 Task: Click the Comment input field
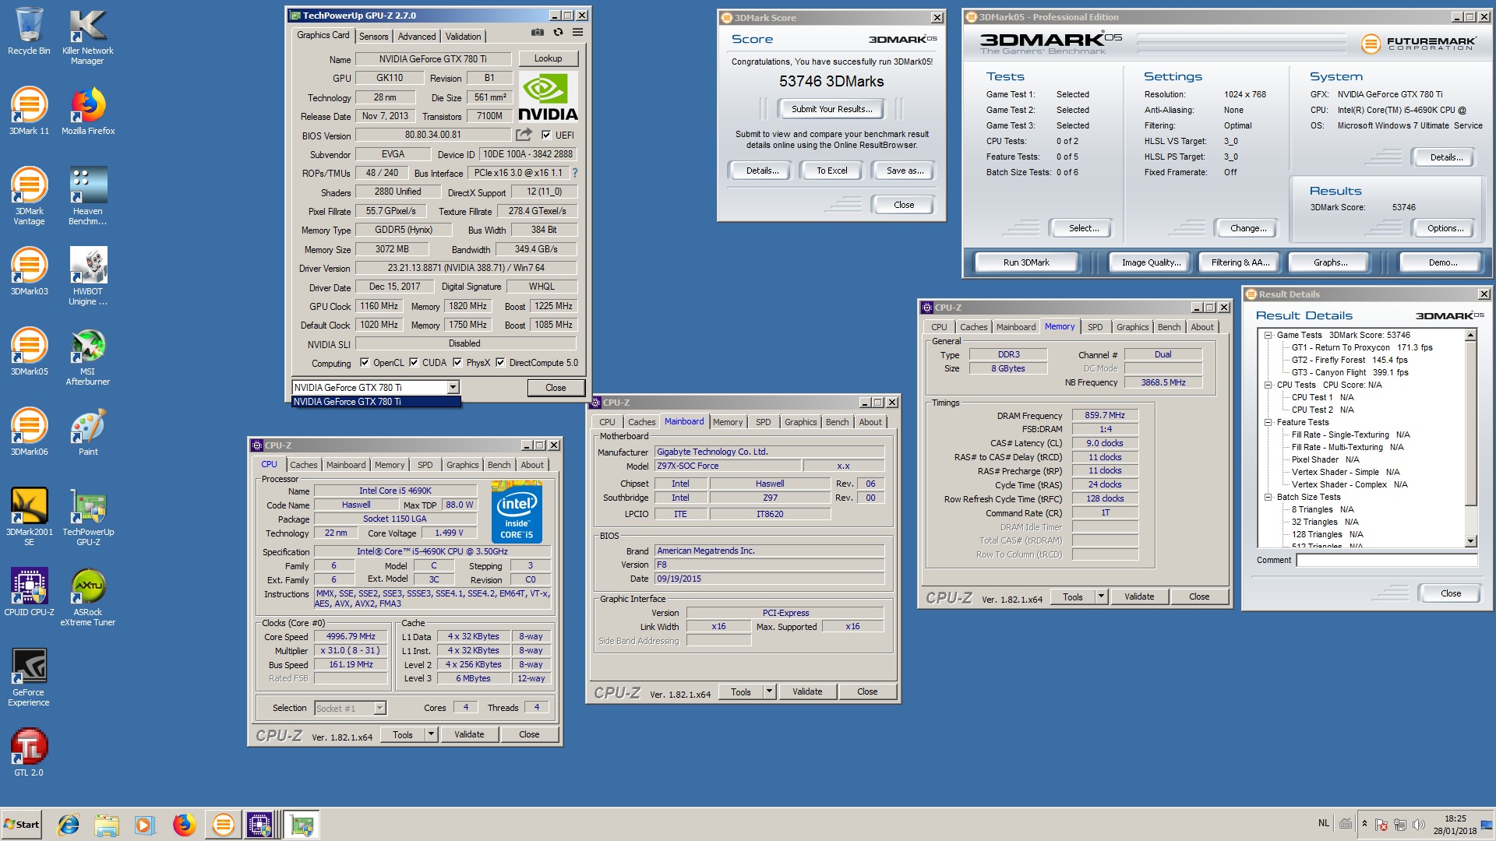point(1387,560)
